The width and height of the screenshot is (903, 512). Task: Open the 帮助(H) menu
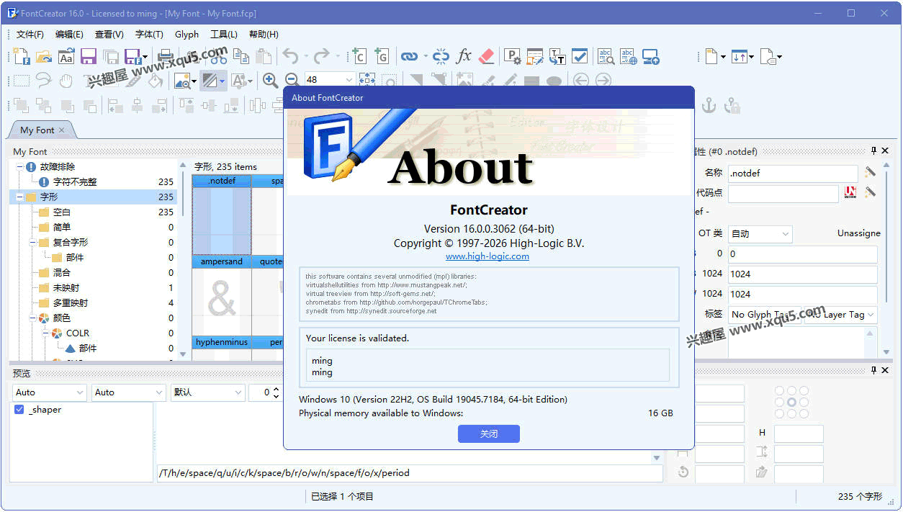tap(264, 34)
